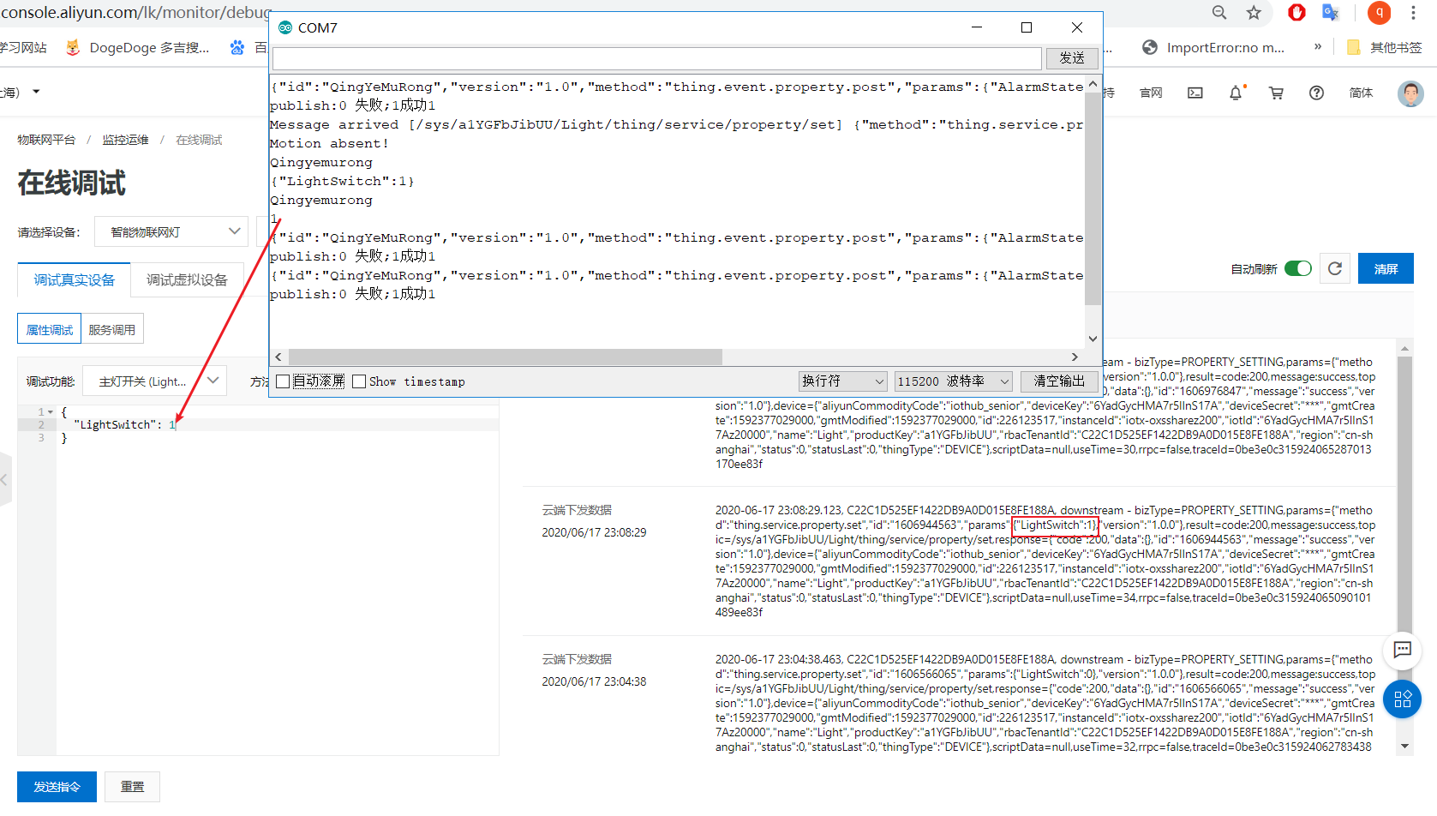Screen dimensions: 1437x816
Task: Click the 清空输出 button
Action: click(1059, 381)
